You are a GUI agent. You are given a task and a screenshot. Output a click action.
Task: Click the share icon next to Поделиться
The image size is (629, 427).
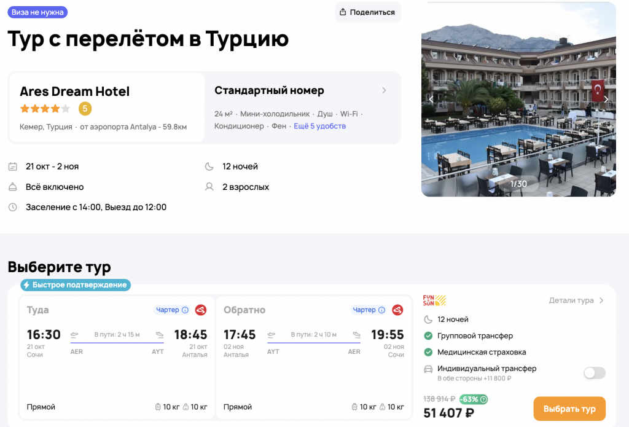pyautogui.click(x=343, y=12)
